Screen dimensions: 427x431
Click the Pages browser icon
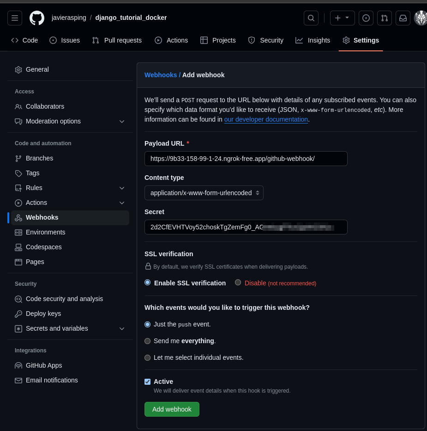(18, 262)
